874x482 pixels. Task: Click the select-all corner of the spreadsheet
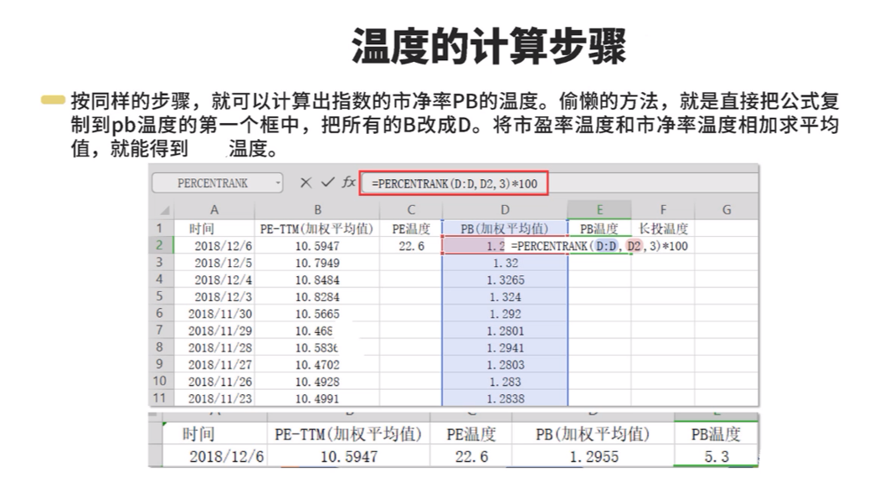pyautogui.click(x=163, y=210)
